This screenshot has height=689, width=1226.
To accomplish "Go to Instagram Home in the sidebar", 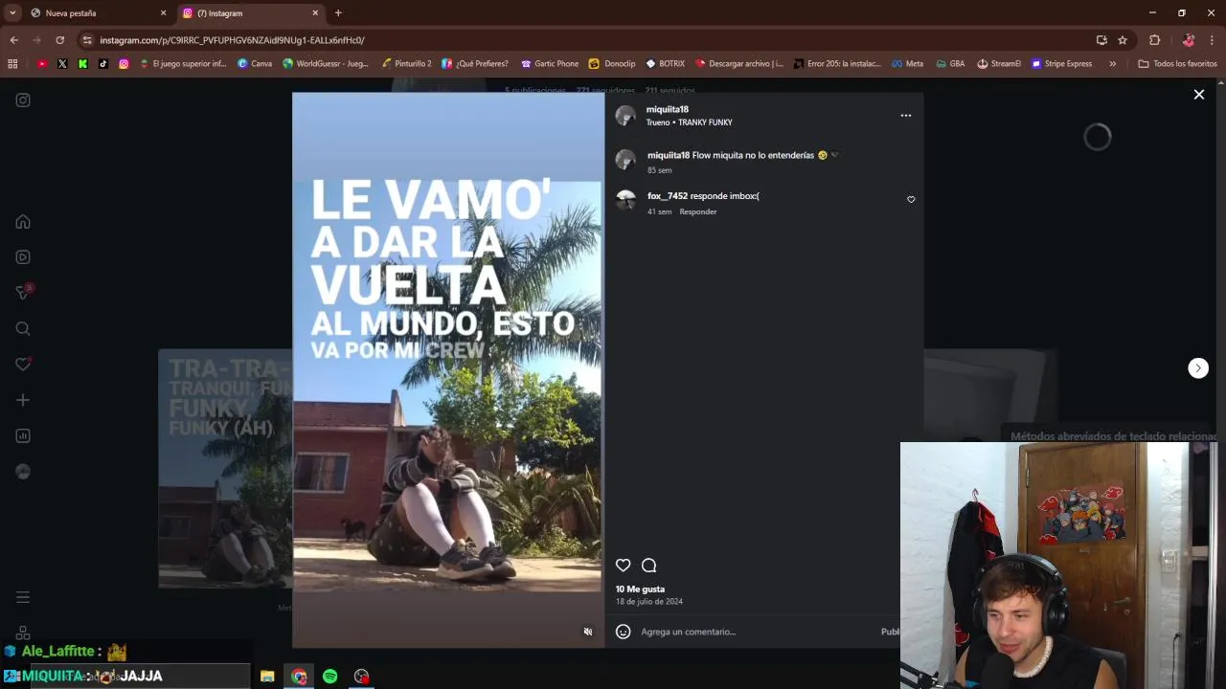I will point(23,222).
